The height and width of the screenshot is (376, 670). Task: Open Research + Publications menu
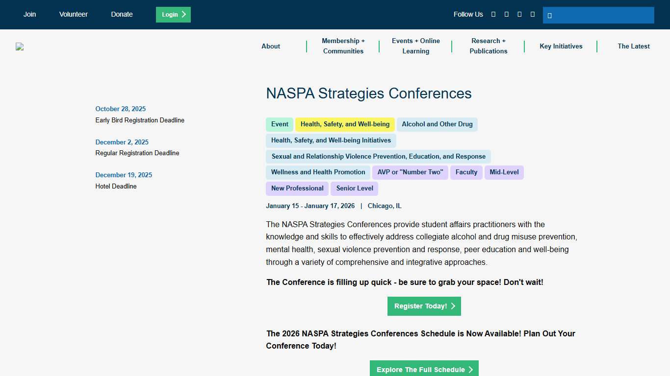489,46
